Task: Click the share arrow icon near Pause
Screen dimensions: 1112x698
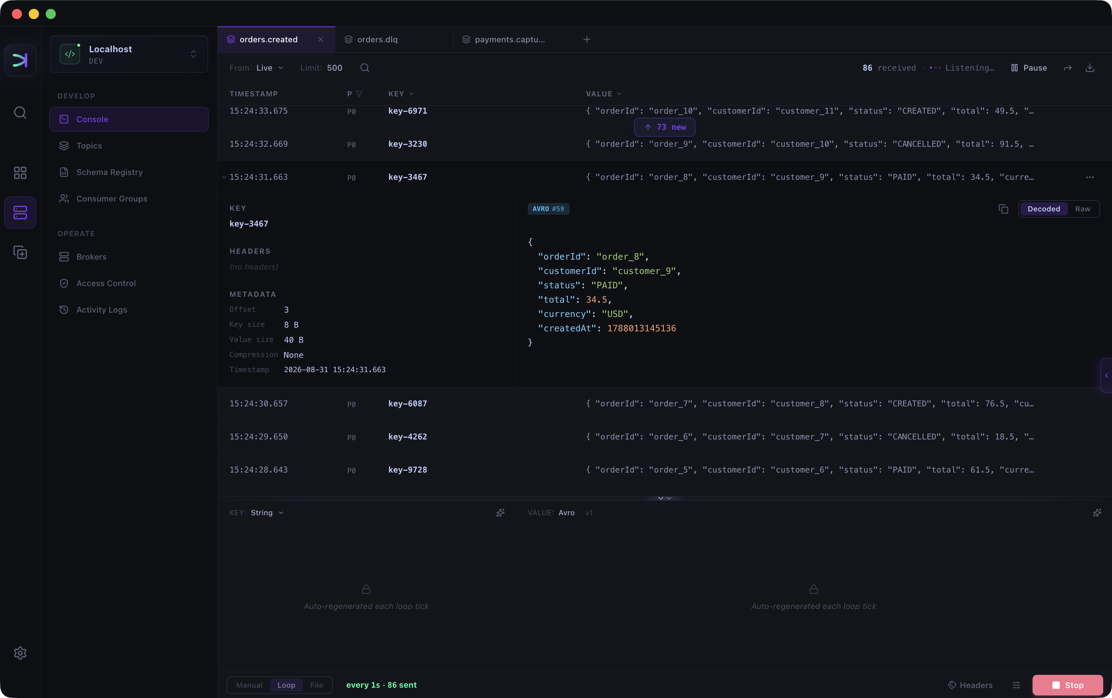Action: (x=1068, y=68)
